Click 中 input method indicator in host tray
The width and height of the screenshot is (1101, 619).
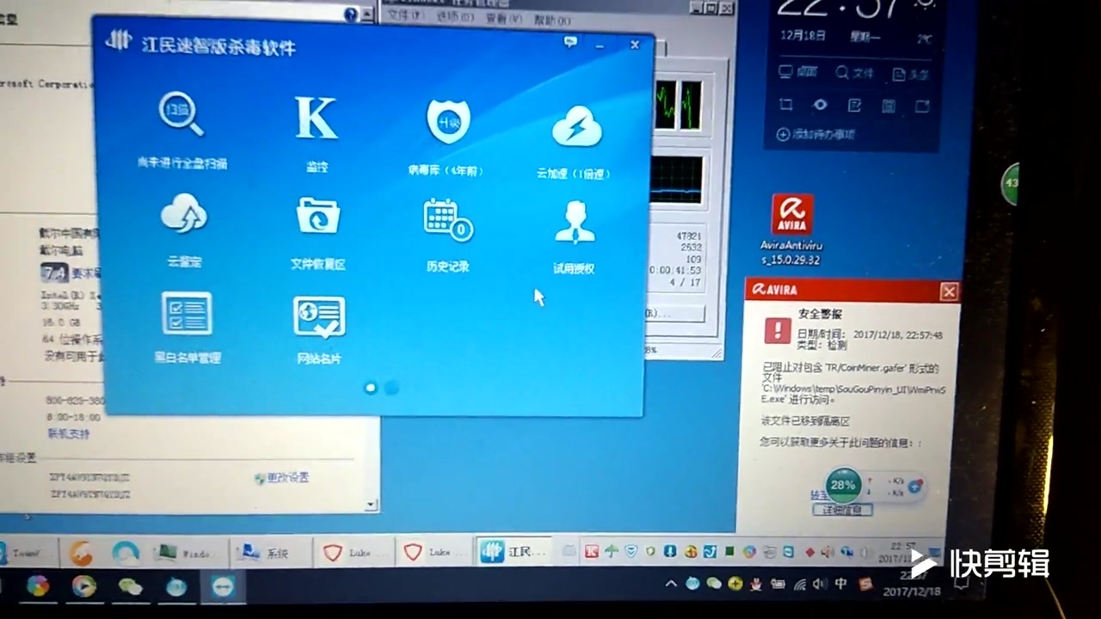pos(840,585)
